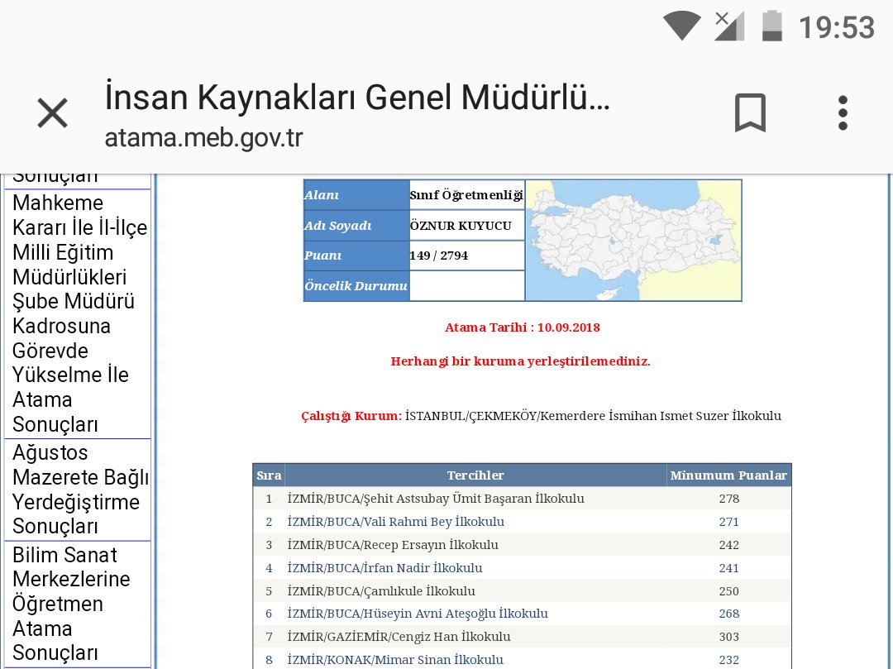Tap the Wi-Fi status icon
This screenshot has height=669, width=893.
point(681,26)
